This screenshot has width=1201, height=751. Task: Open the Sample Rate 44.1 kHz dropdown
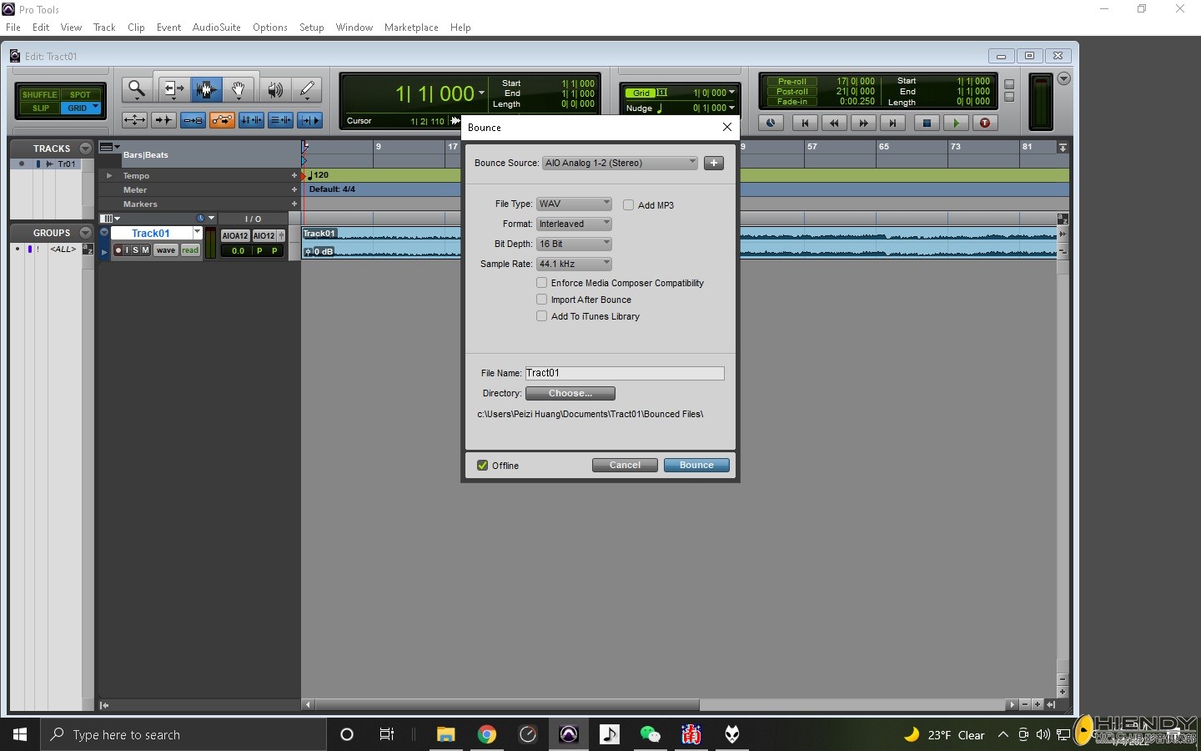click(574, 264)
